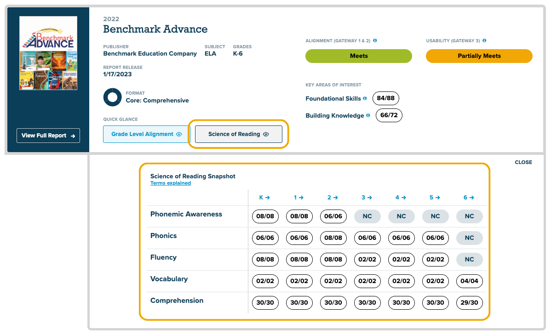Open the Grade 3 report link
Screen dimensions: 551x335
(x=367, y=197)
